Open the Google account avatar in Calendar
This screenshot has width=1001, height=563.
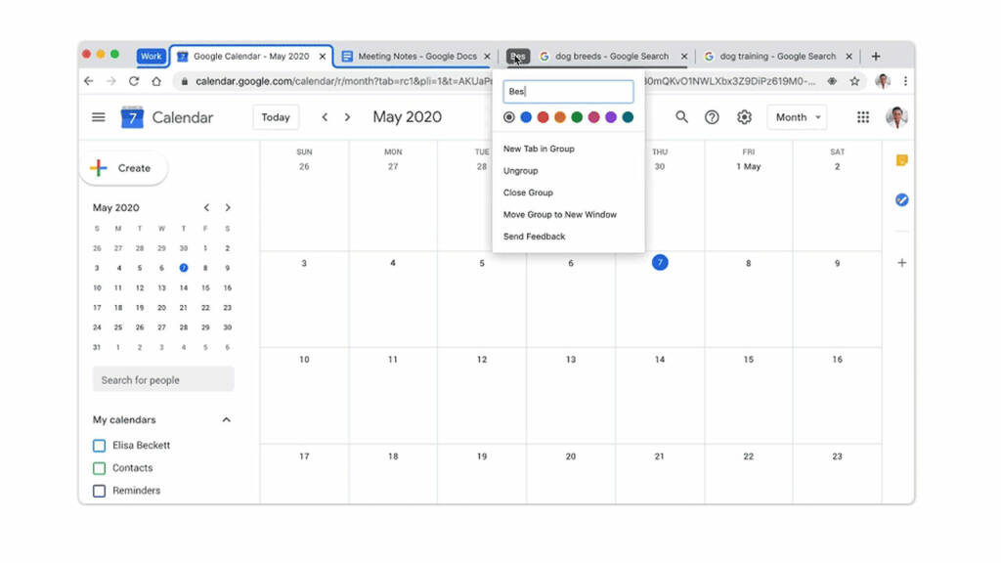(x=897, y=117)
